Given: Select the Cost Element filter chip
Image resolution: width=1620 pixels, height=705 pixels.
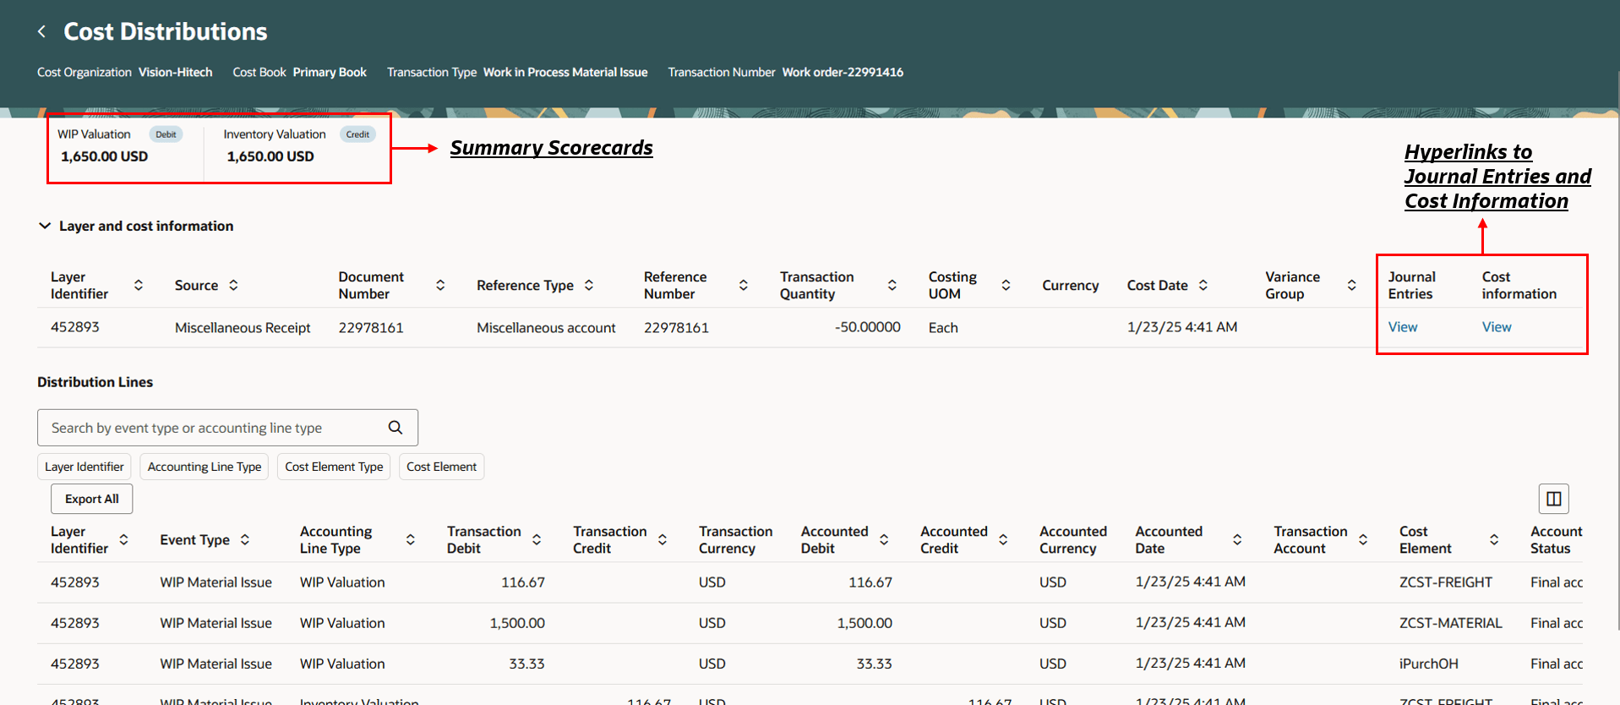Looking at the screenshot, I should pyautogui.click(x=441, y=467).
